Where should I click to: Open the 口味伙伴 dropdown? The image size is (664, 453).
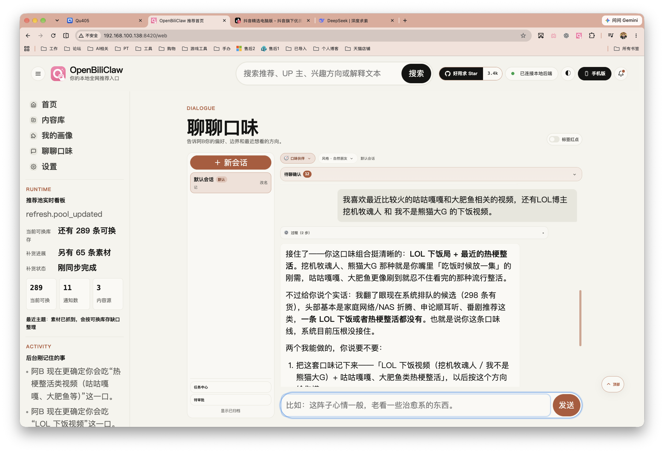297,159
